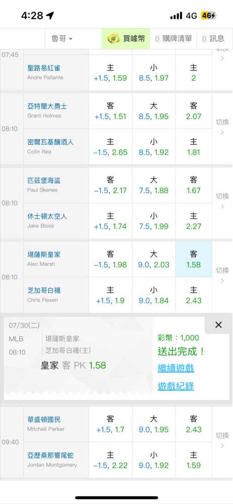Viewport: 233px width, 504px height.
Task: Select 客 +1.5, 1.51 Braves run line
Action: tap(110, 111)
